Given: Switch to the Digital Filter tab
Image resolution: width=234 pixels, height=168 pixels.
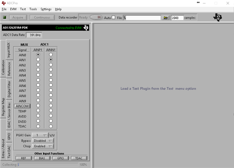Looking at the screenshot, I should click(x=9, y=89).
